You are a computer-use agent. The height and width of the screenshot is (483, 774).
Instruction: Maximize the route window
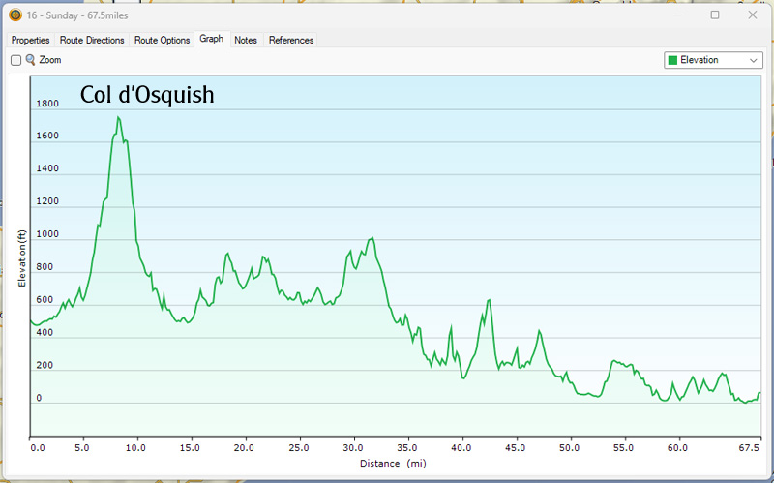click(715, 15)
